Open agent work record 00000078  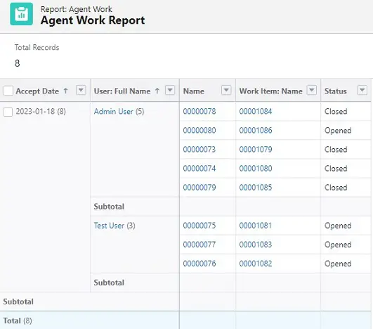[x=199, y=111]
